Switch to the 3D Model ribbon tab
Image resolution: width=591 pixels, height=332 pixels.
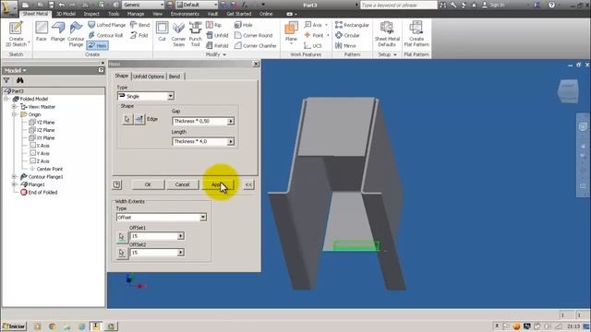tap(66, 14)
